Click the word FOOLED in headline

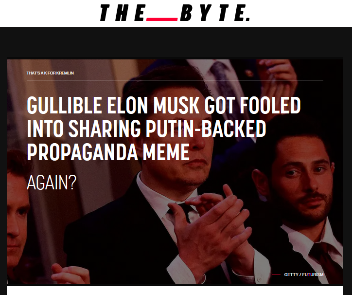pos(270,105)
